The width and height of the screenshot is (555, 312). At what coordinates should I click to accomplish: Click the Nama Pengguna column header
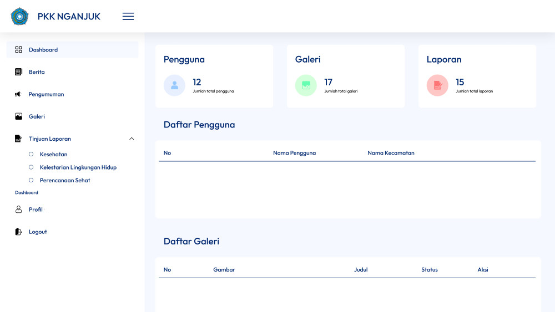point(295,153)
